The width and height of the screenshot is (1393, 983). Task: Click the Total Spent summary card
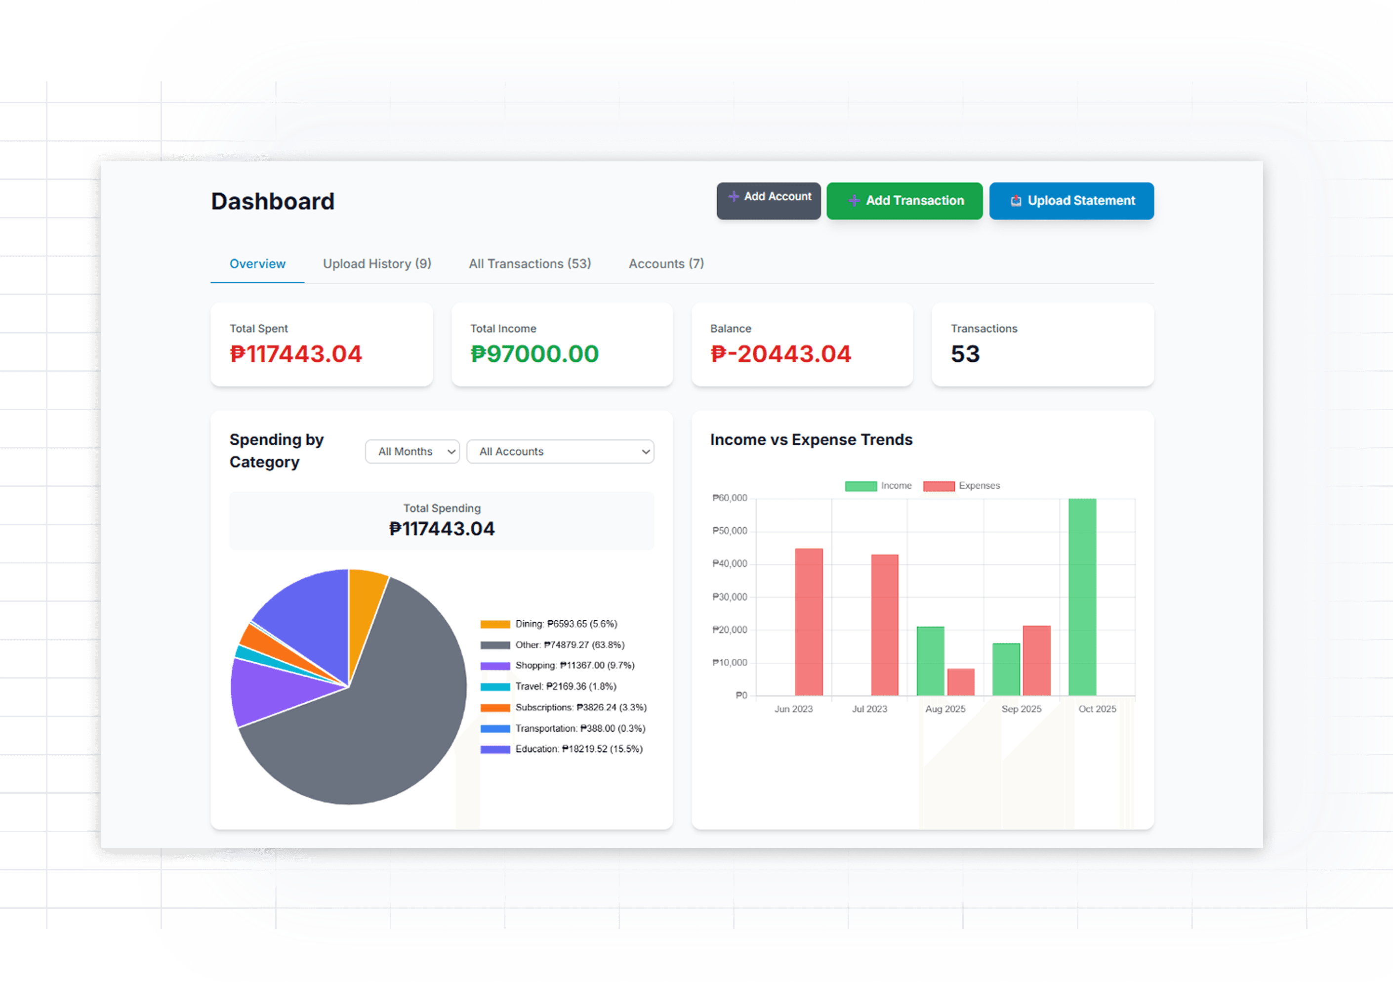321,344
